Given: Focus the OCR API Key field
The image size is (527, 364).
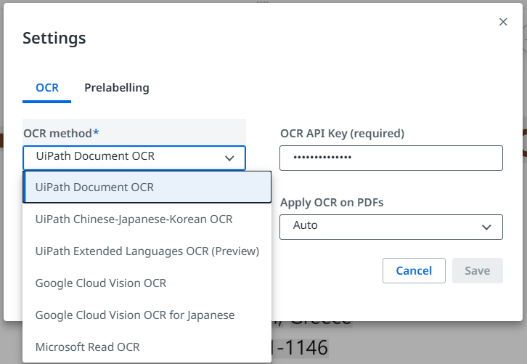Looking at the screenshot, I should (x=391, y=158).
